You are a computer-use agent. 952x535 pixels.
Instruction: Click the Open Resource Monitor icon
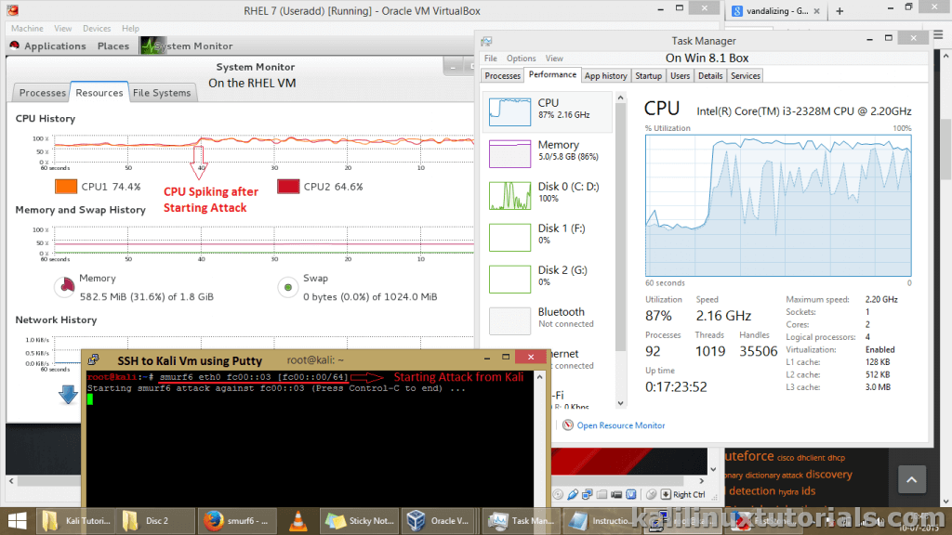[566, 425]
